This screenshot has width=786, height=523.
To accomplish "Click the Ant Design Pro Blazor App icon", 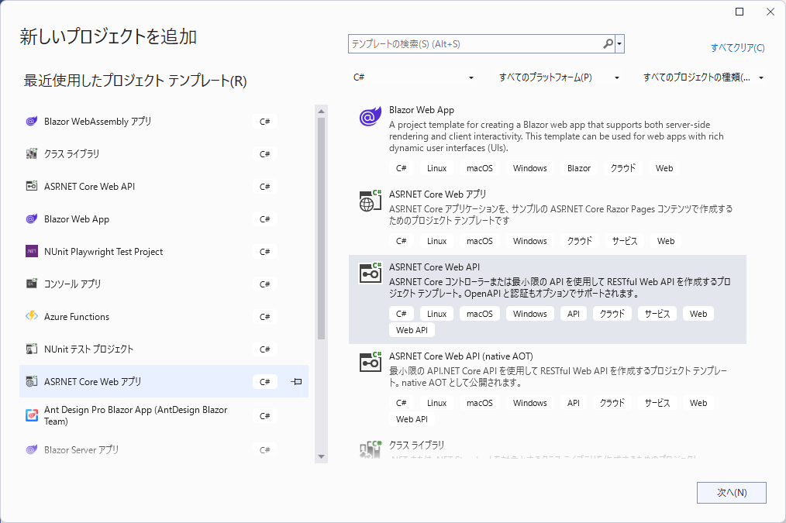I will (32, 415).
